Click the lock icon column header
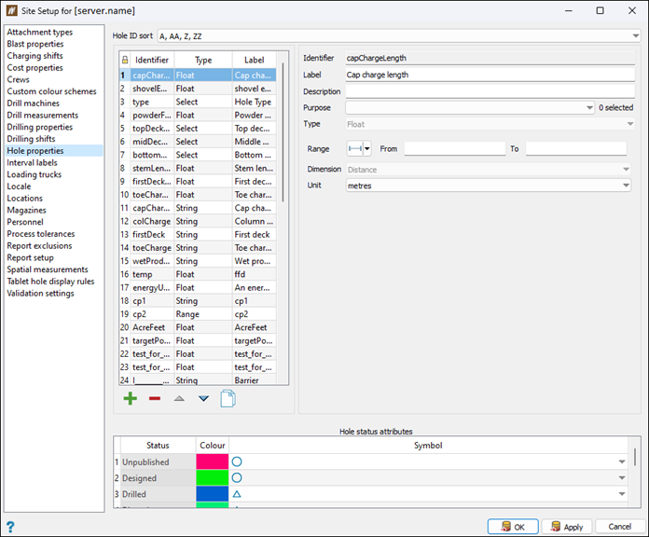The width and height of the screenshot is (649, 537). (x=126, y=60)
